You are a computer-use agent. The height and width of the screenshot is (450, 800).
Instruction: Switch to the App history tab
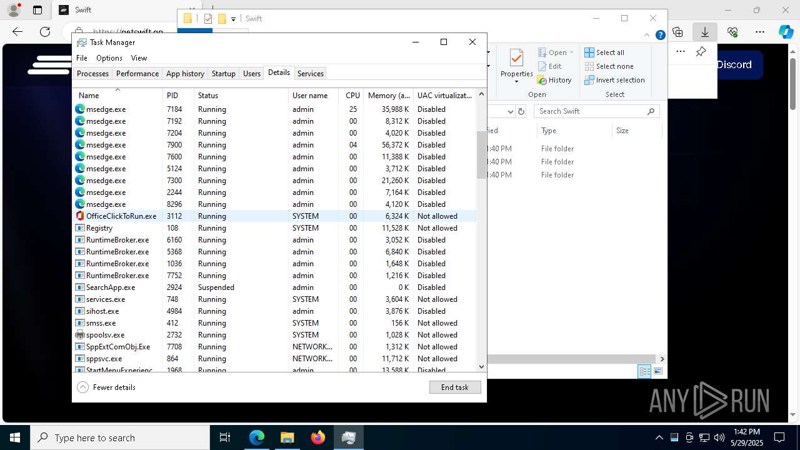coord(185,73)
